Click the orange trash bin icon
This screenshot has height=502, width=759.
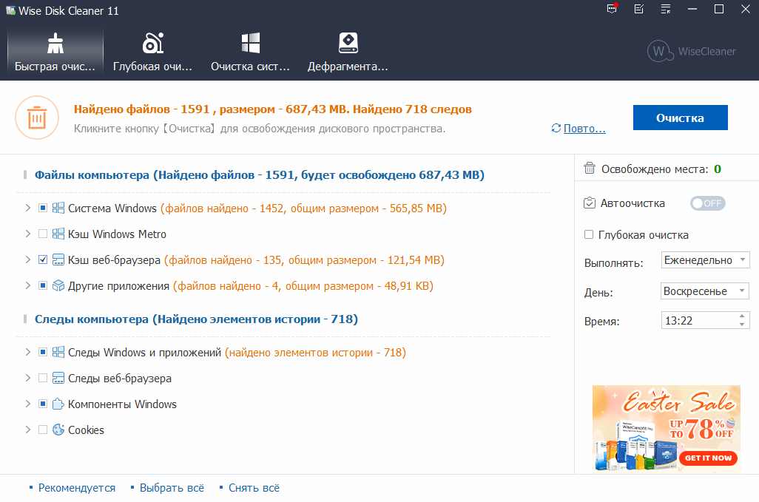click(37, 118)
